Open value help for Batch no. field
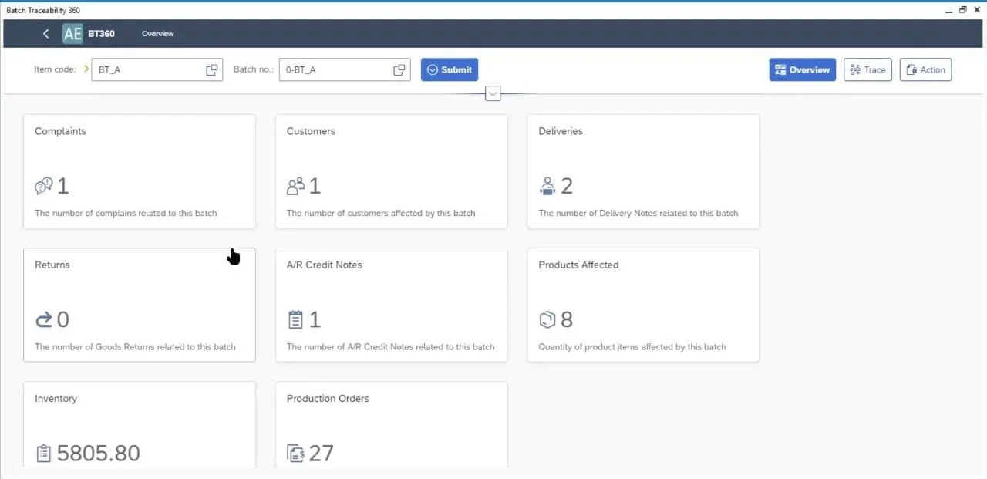The width and height of the screenshot is (987, 479). click(399, 69)
